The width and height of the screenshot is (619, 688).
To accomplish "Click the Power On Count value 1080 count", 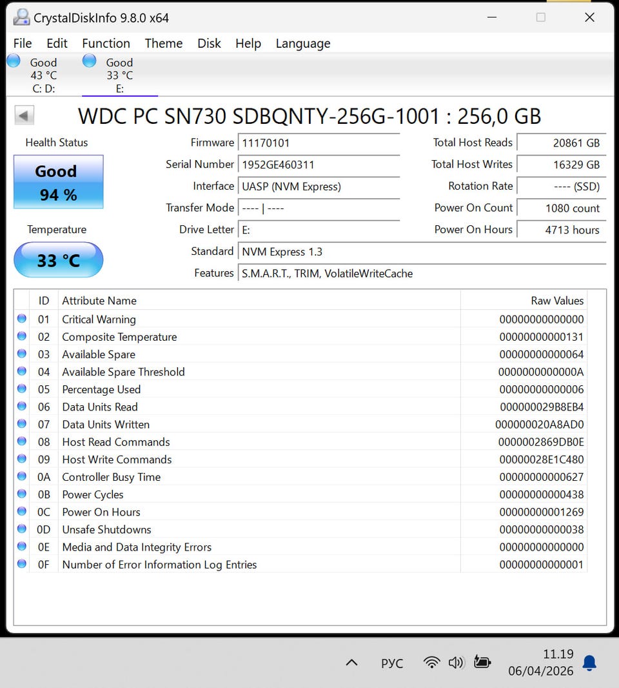I will 561,208.
